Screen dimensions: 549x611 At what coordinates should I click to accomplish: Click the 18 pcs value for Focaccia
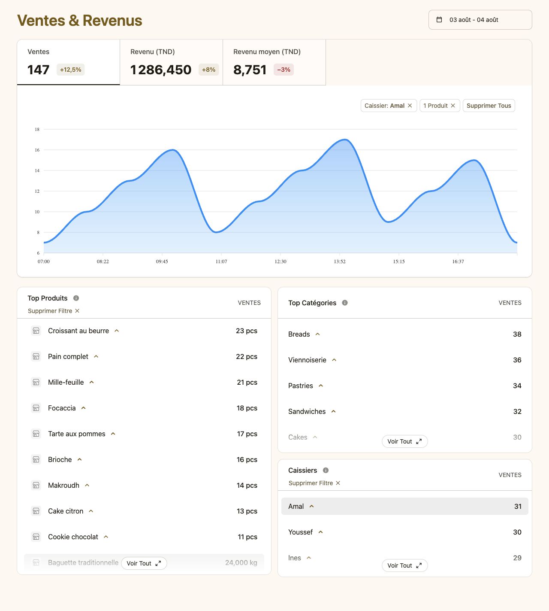pyautogui.click(x=247, y=408)
